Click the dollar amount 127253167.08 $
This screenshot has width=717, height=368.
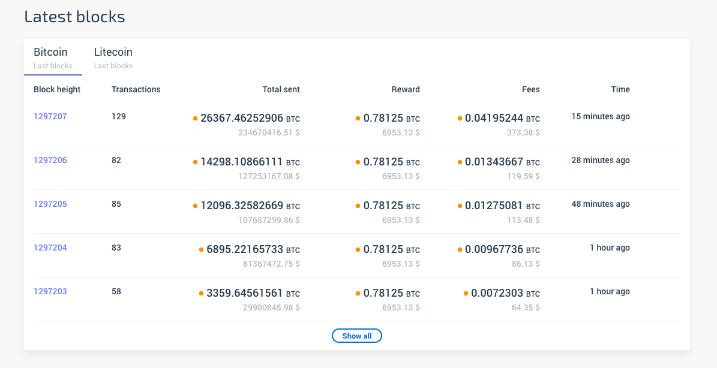pyautogui.click(x=269, y=177)
